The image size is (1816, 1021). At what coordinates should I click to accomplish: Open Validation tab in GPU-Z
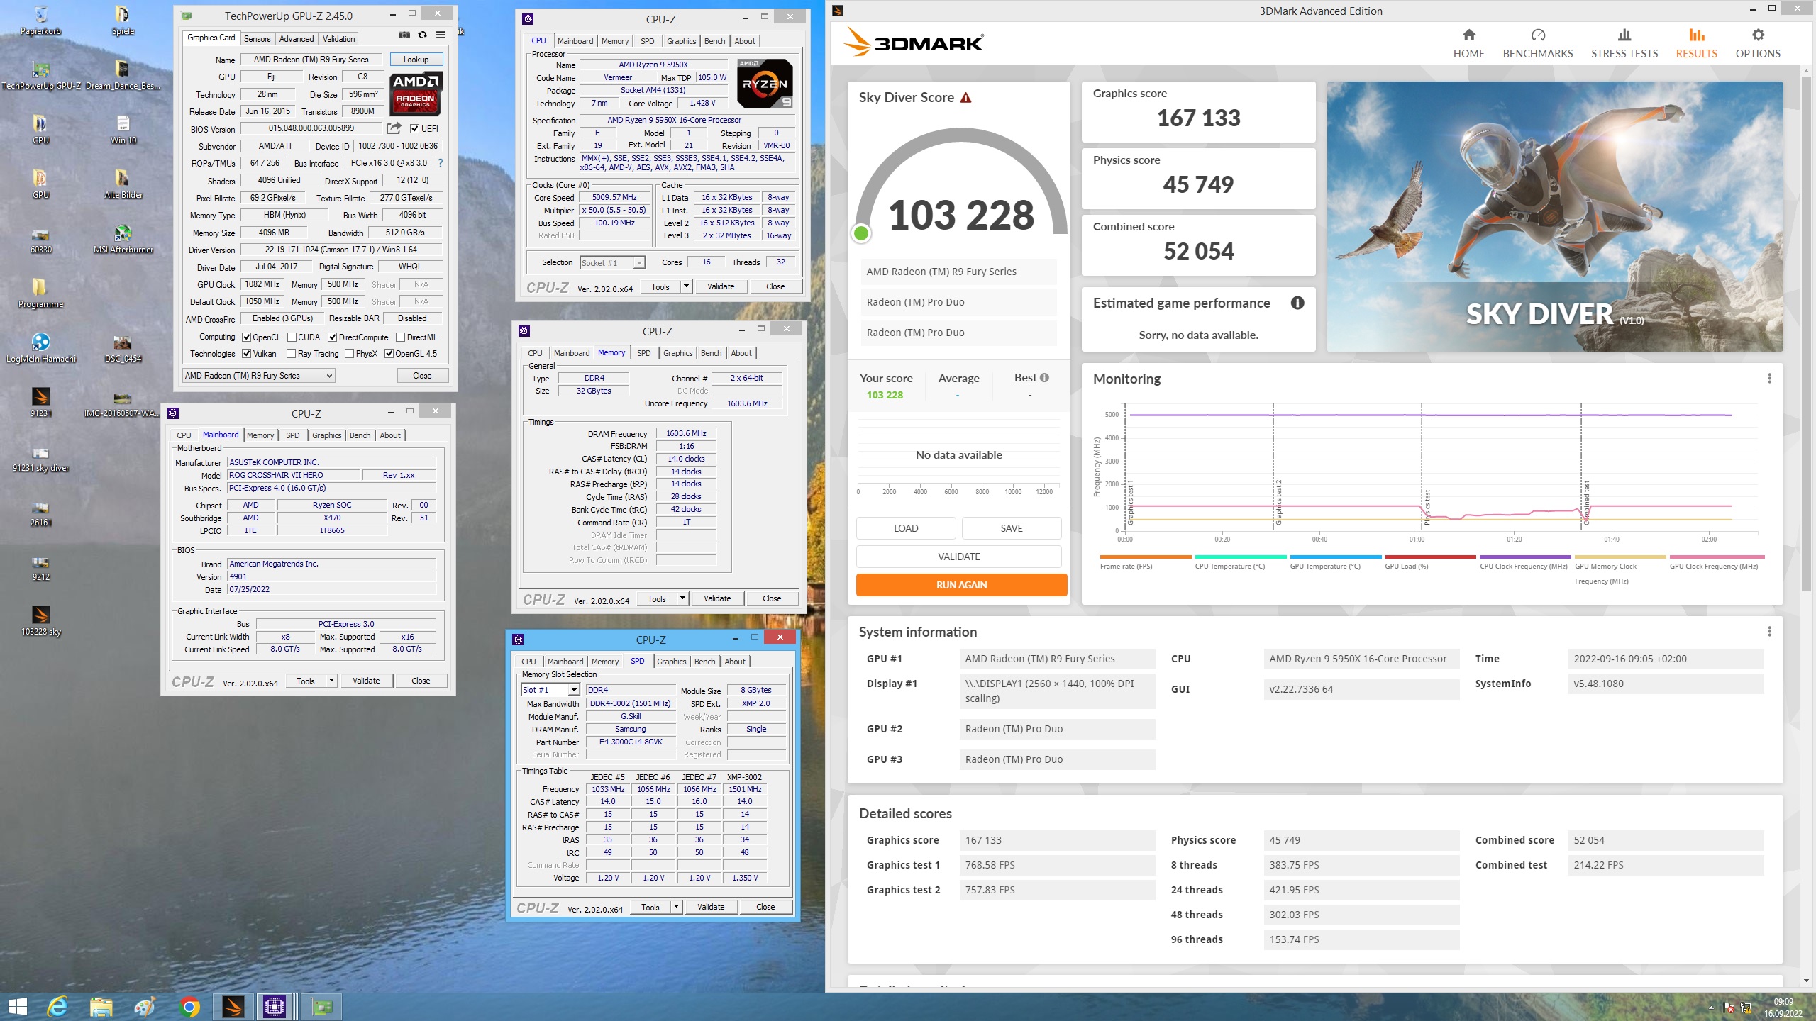[338, 39]
